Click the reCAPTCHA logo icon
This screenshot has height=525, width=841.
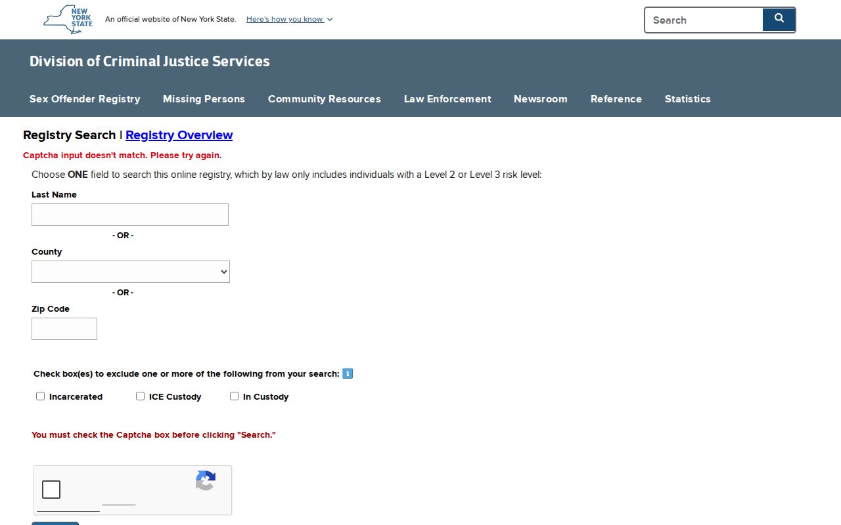[206, 480]
